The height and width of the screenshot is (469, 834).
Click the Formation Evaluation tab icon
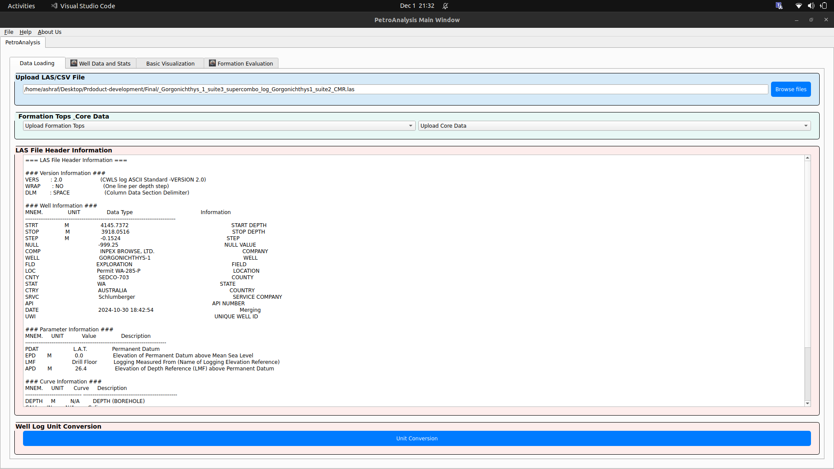[212, 63]
